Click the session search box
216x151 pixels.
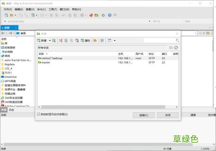click(x=159, y=41)
